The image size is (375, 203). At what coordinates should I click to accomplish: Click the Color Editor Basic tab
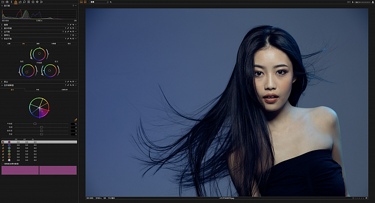tap(12, 90)
